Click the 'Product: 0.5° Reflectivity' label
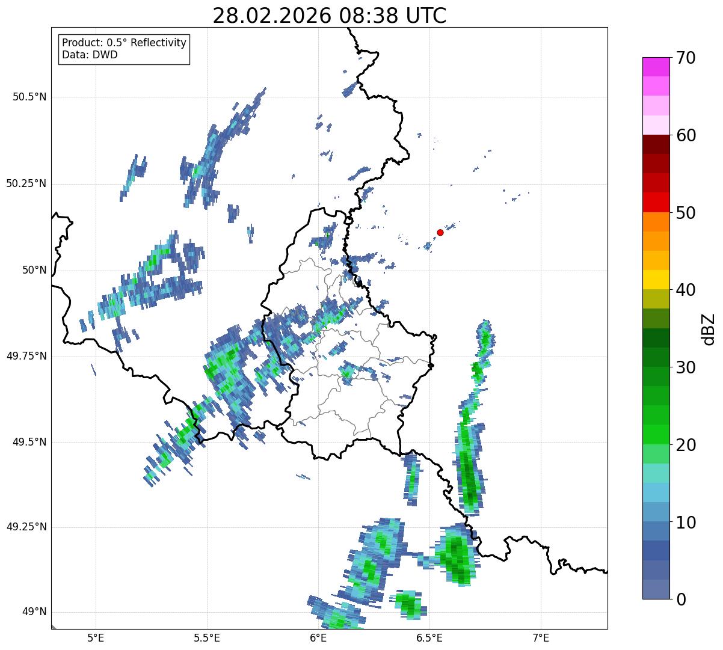723x650 pixels. pyautogui.click(x=124, y=43)
